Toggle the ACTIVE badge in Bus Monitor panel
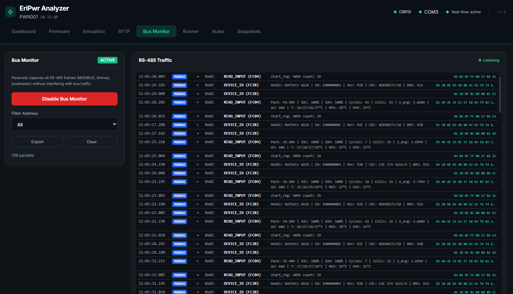The height and width of the screenshot is (294, 513). (x=108, y=60)
